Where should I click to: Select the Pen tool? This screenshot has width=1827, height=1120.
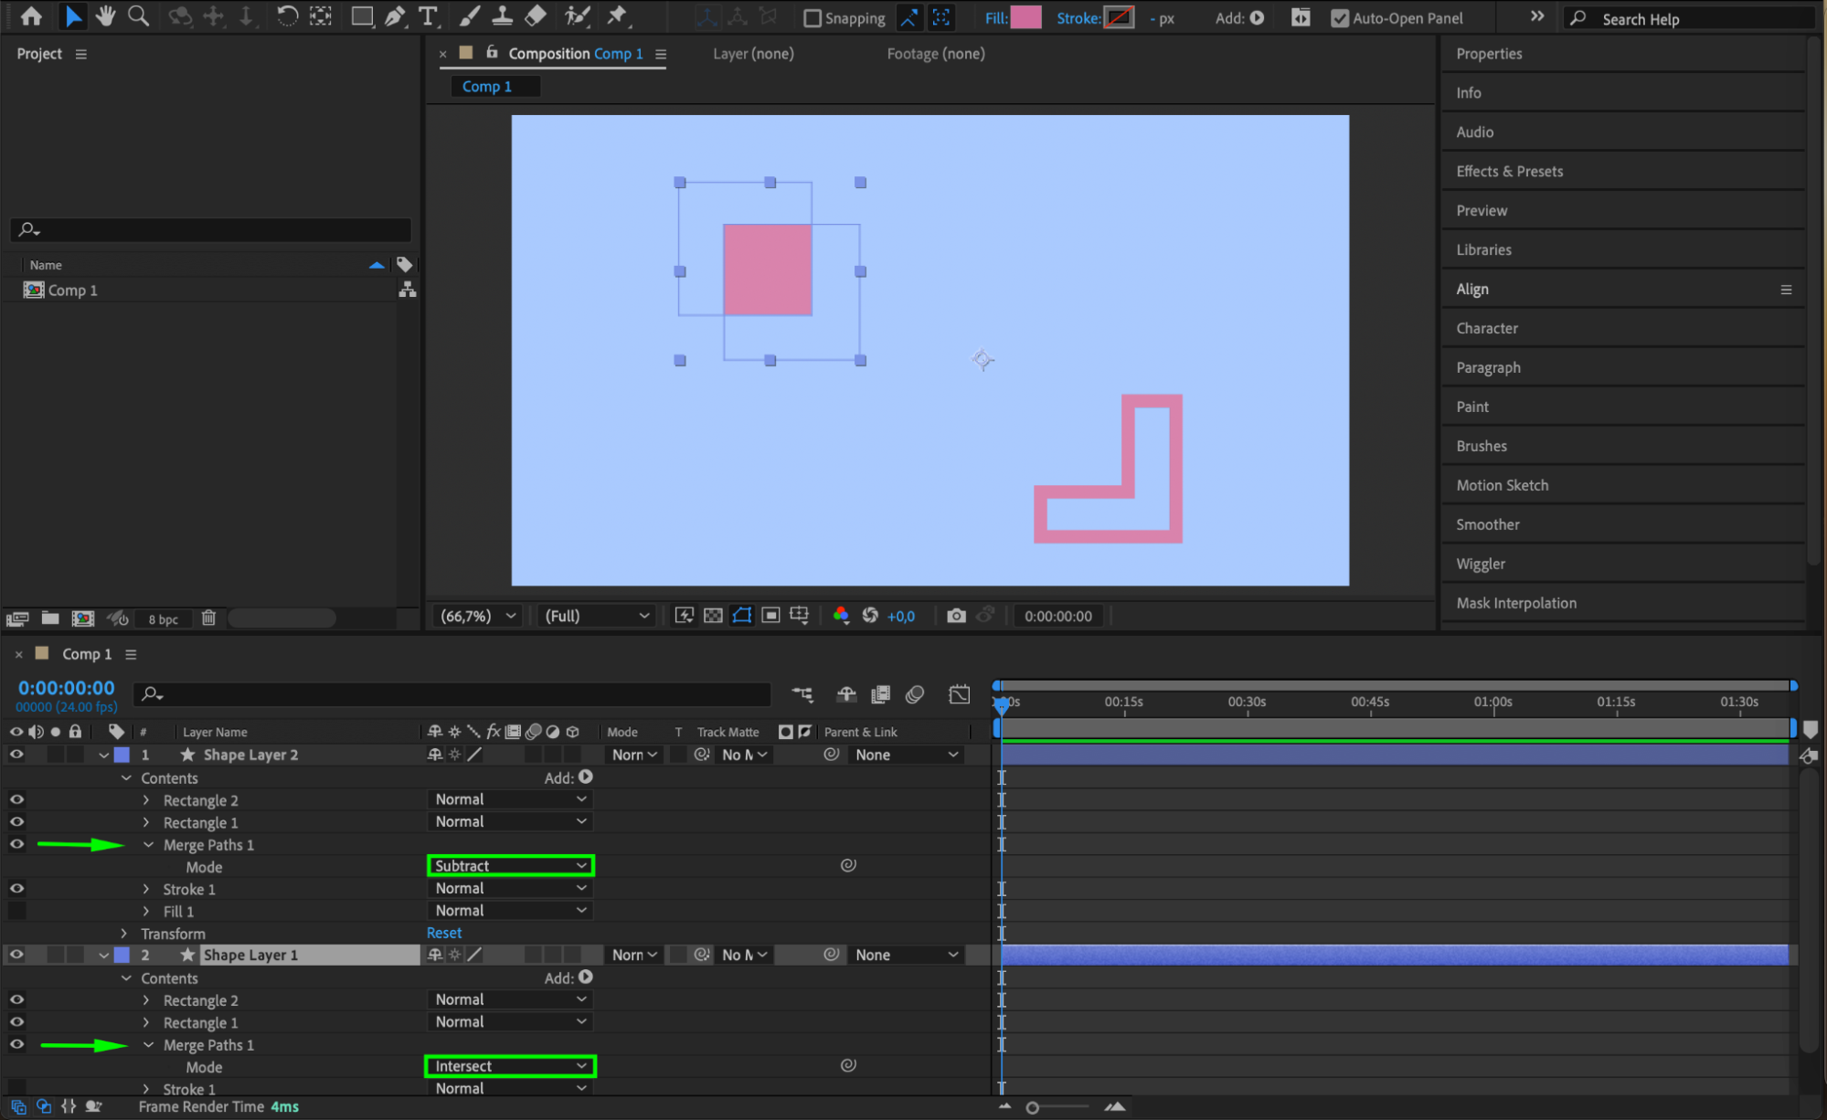pyautogui.click(x=395, y=16)
